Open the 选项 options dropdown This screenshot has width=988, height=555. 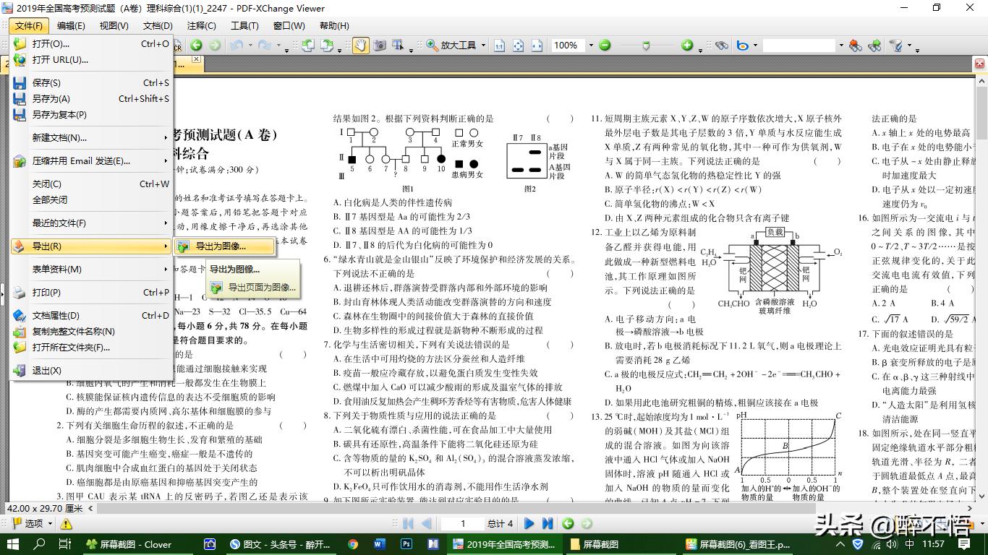(x=51, y=523)
